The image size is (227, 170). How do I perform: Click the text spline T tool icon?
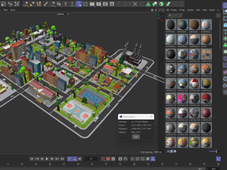coord(225,32)
